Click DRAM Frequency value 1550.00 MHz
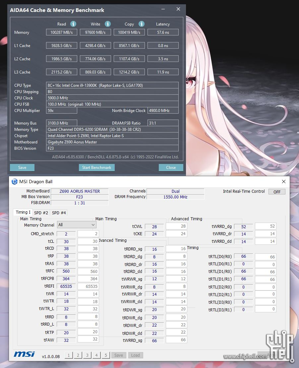This screenshot has height=368, width=299. pos(175,197)
